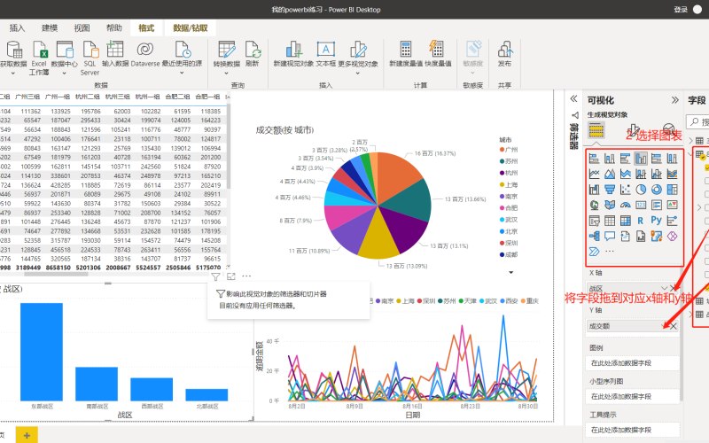709x443 pixels.
Task: Add new report page plus button
Action: coord(27,435)
